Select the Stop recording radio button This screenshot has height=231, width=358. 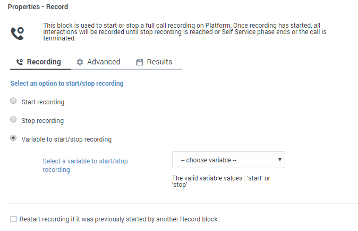(13, 120)
